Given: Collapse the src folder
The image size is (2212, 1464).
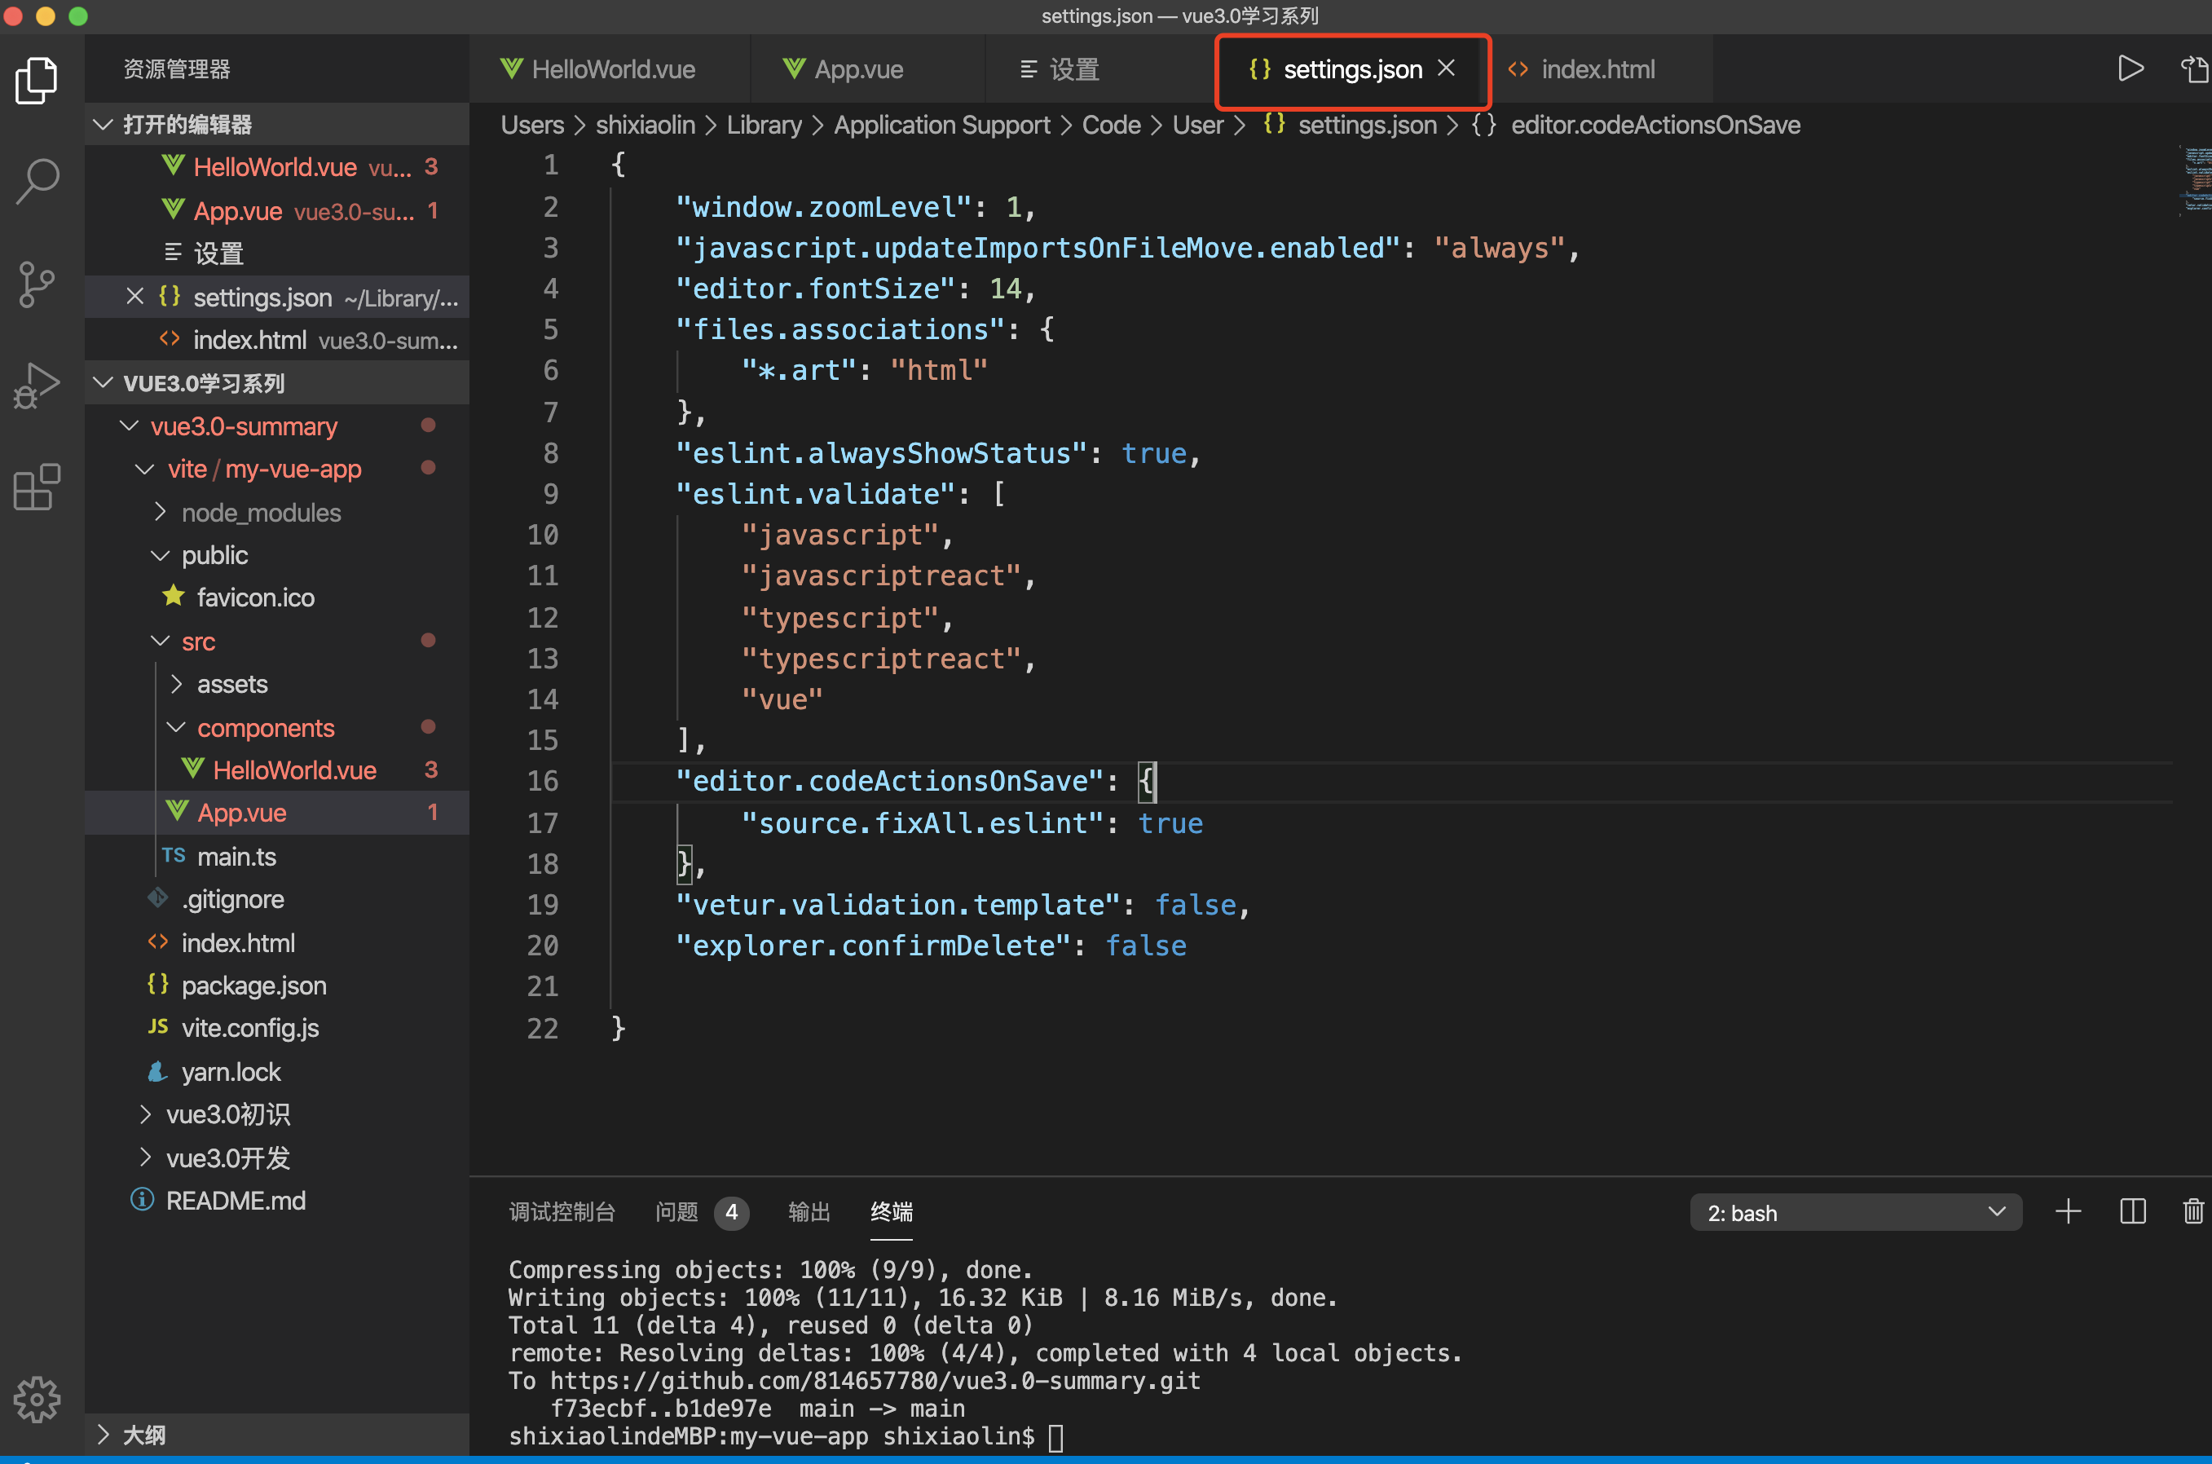Looking at the screenshot, I should coord(161,642).
